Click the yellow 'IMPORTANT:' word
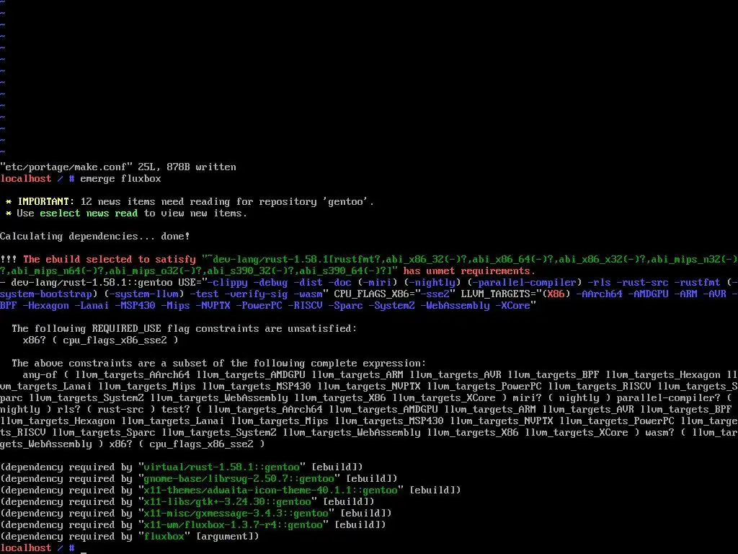The width and height of the screenshot is (738, 554). click(46, 202)
